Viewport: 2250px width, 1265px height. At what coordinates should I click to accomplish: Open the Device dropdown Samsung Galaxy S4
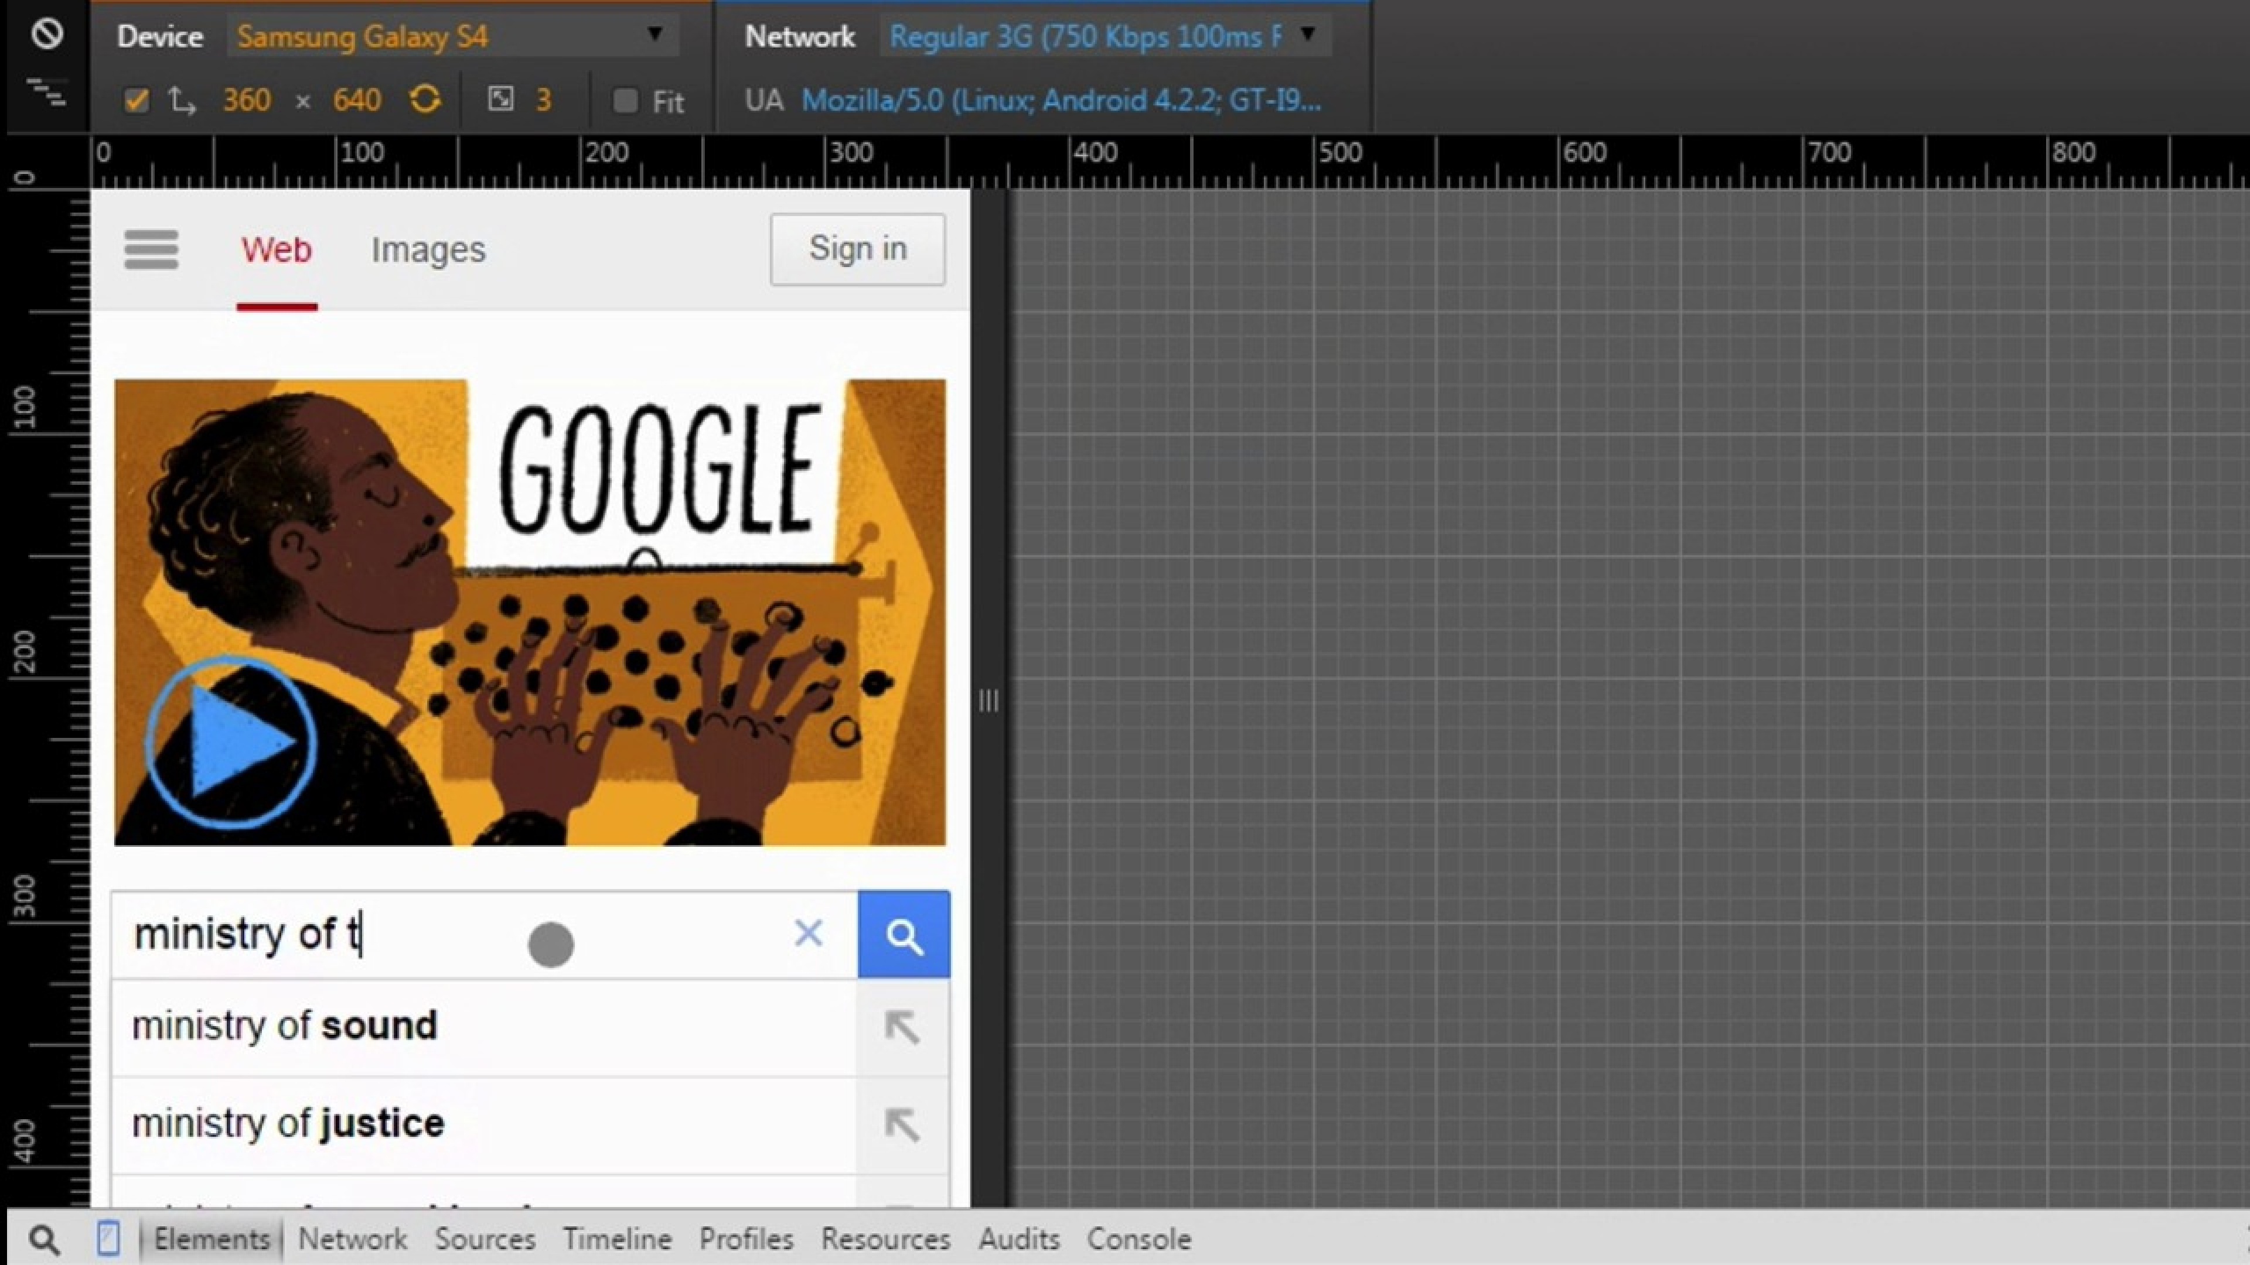click(454, 36)
